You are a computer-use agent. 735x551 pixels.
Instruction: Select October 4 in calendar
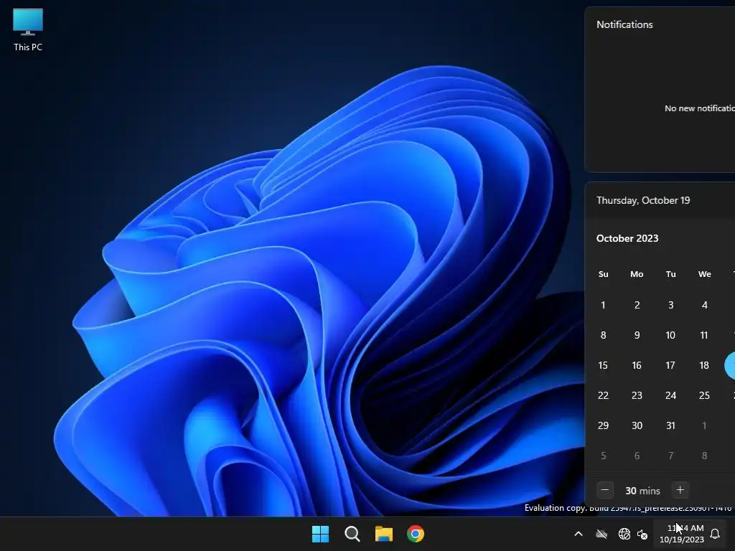[705, 305]
